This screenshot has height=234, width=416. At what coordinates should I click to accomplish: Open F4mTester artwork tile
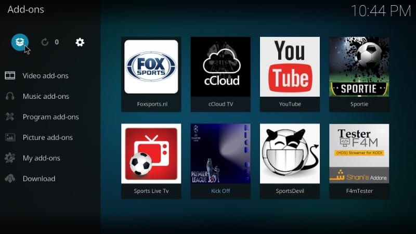coord(359,153)
